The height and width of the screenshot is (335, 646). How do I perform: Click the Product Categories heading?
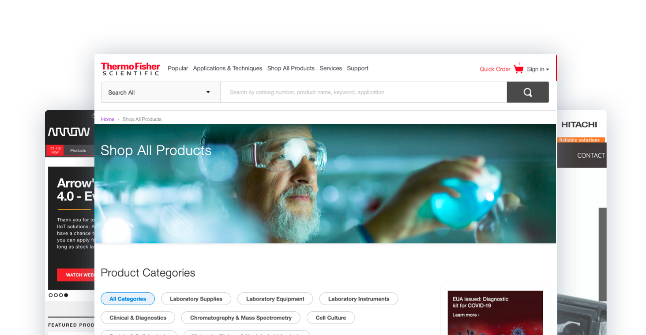click(x=148, y=273)
